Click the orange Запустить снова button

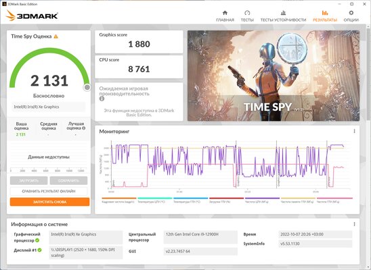coord(49,202)
